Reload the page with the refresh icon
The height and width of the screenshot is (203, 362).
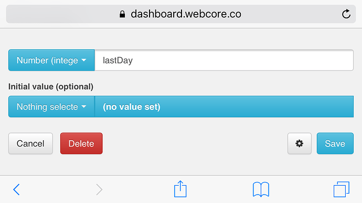[346, 14]
